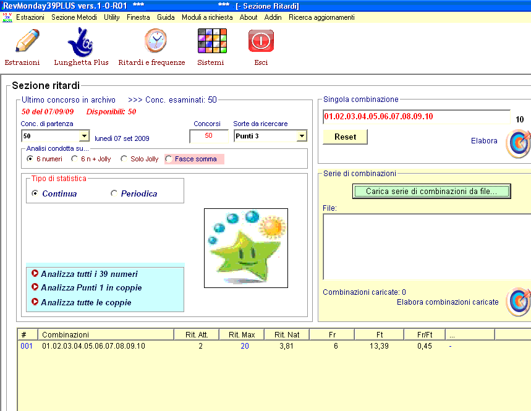Click the # column header
Image resolution: width=531 pixels, height=411 pixels.
coord(27,334)
